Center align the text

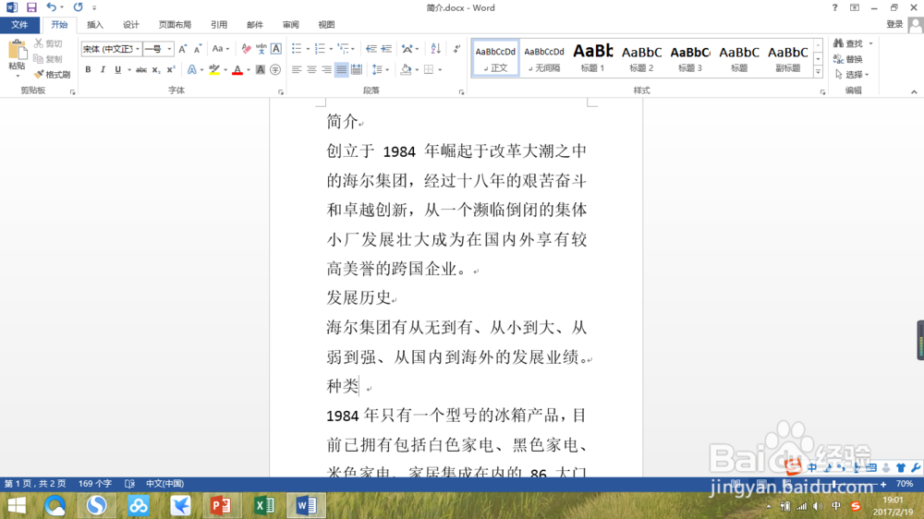click(x=311, y=70)
